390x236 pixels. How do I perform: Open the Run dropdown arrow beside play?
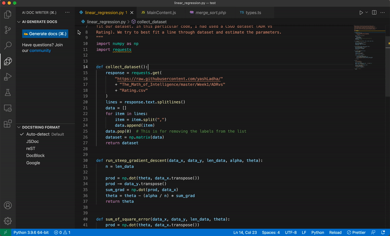click(367, 13)
